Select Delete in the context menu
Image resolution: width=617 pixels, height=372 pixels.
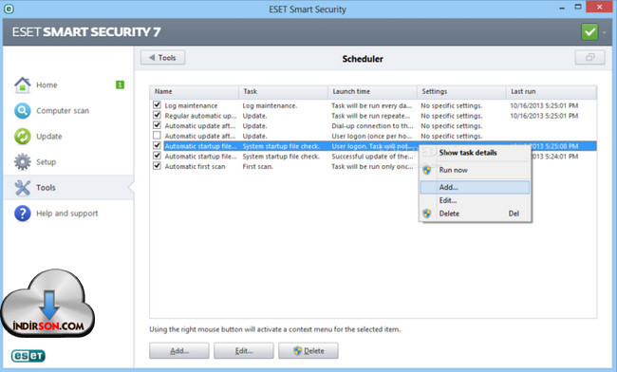[x=475, y=214]
